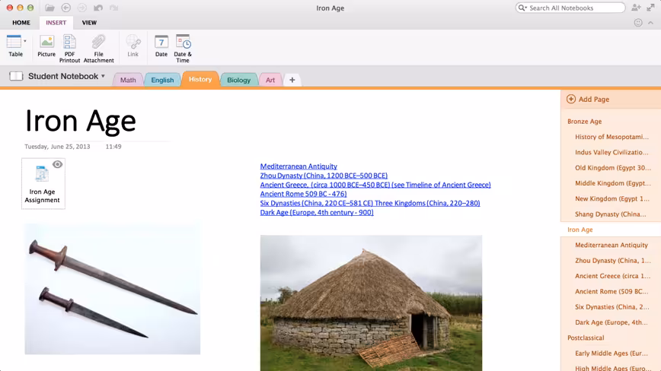Image resolution: width=661 pixels, height=371 pixels.
Task: Go forward with the forward arrow
Action: [x=81, y=8]
